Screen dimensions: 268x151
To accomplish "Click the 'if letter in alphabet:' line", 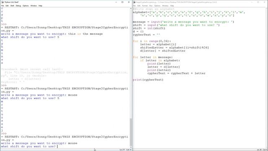I will tap(160, 60).
